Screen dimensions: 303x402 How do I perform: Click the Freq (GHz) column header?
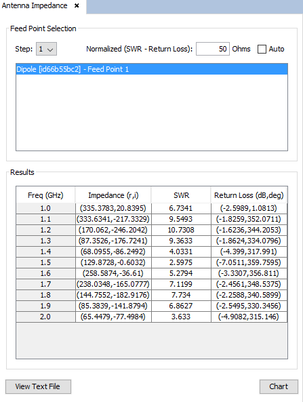pos(45,195)
